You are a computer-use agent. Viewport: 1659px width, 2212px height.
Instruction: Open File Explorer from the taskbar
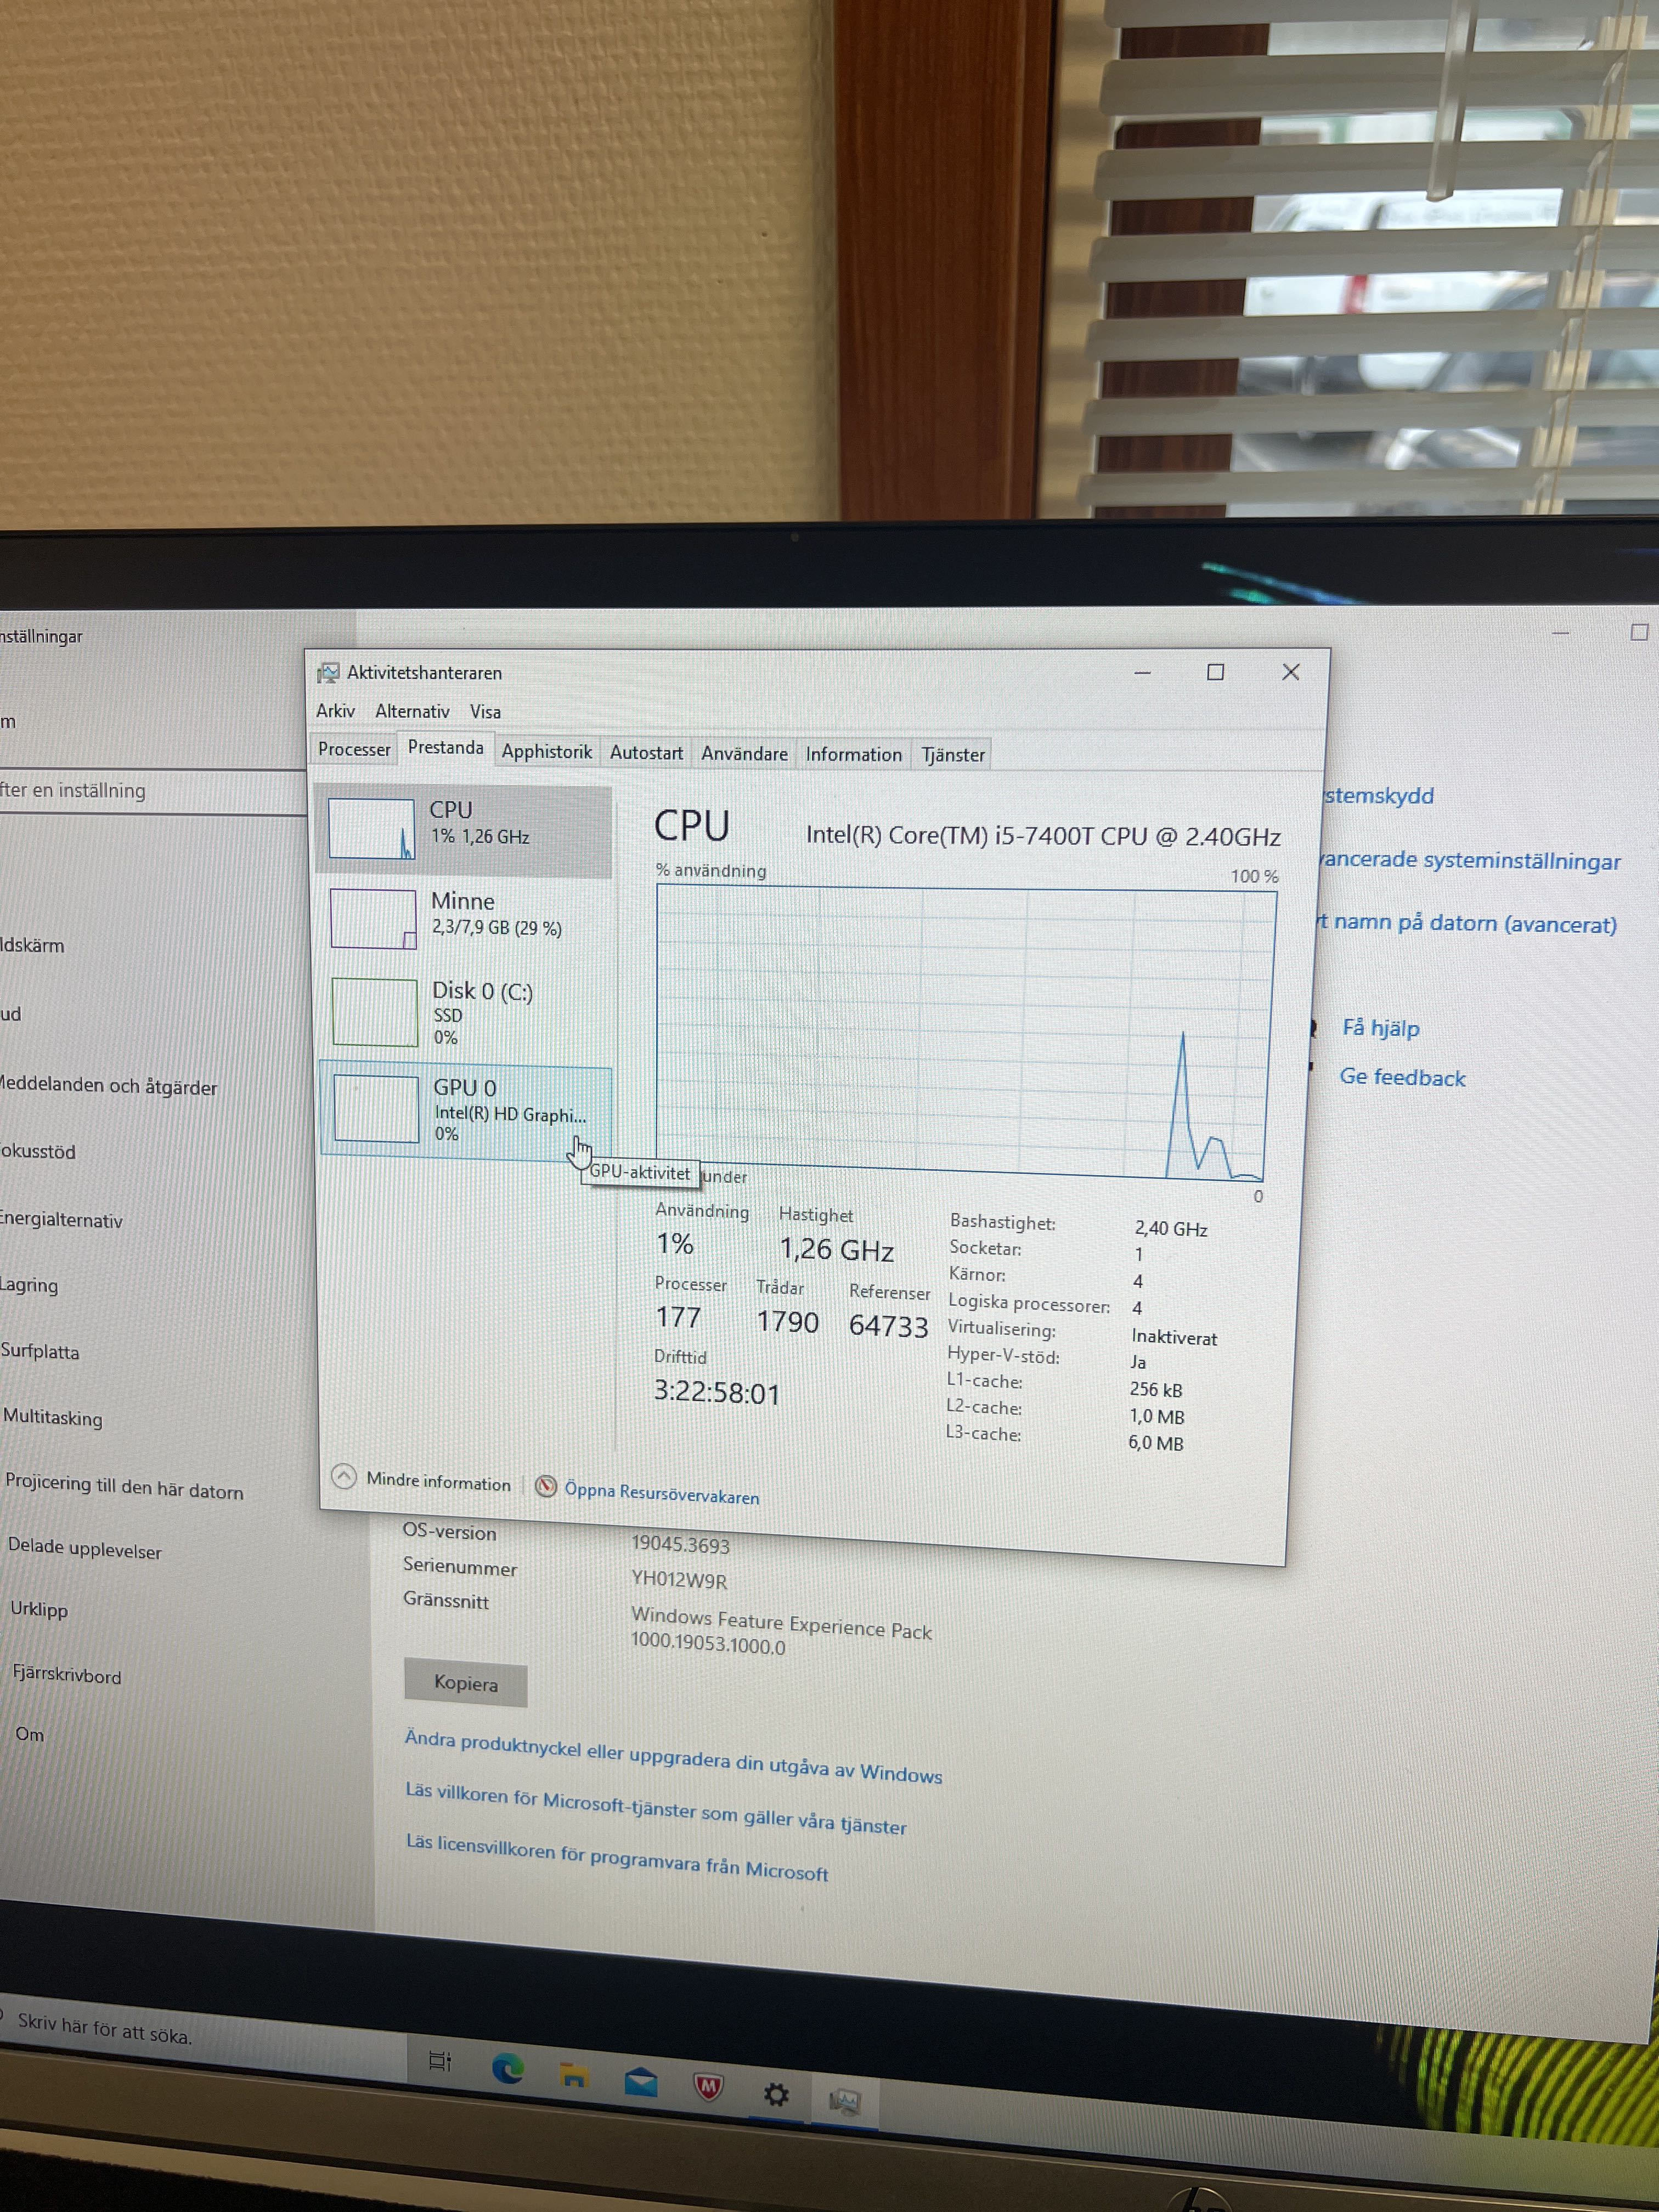point(574,2076)
